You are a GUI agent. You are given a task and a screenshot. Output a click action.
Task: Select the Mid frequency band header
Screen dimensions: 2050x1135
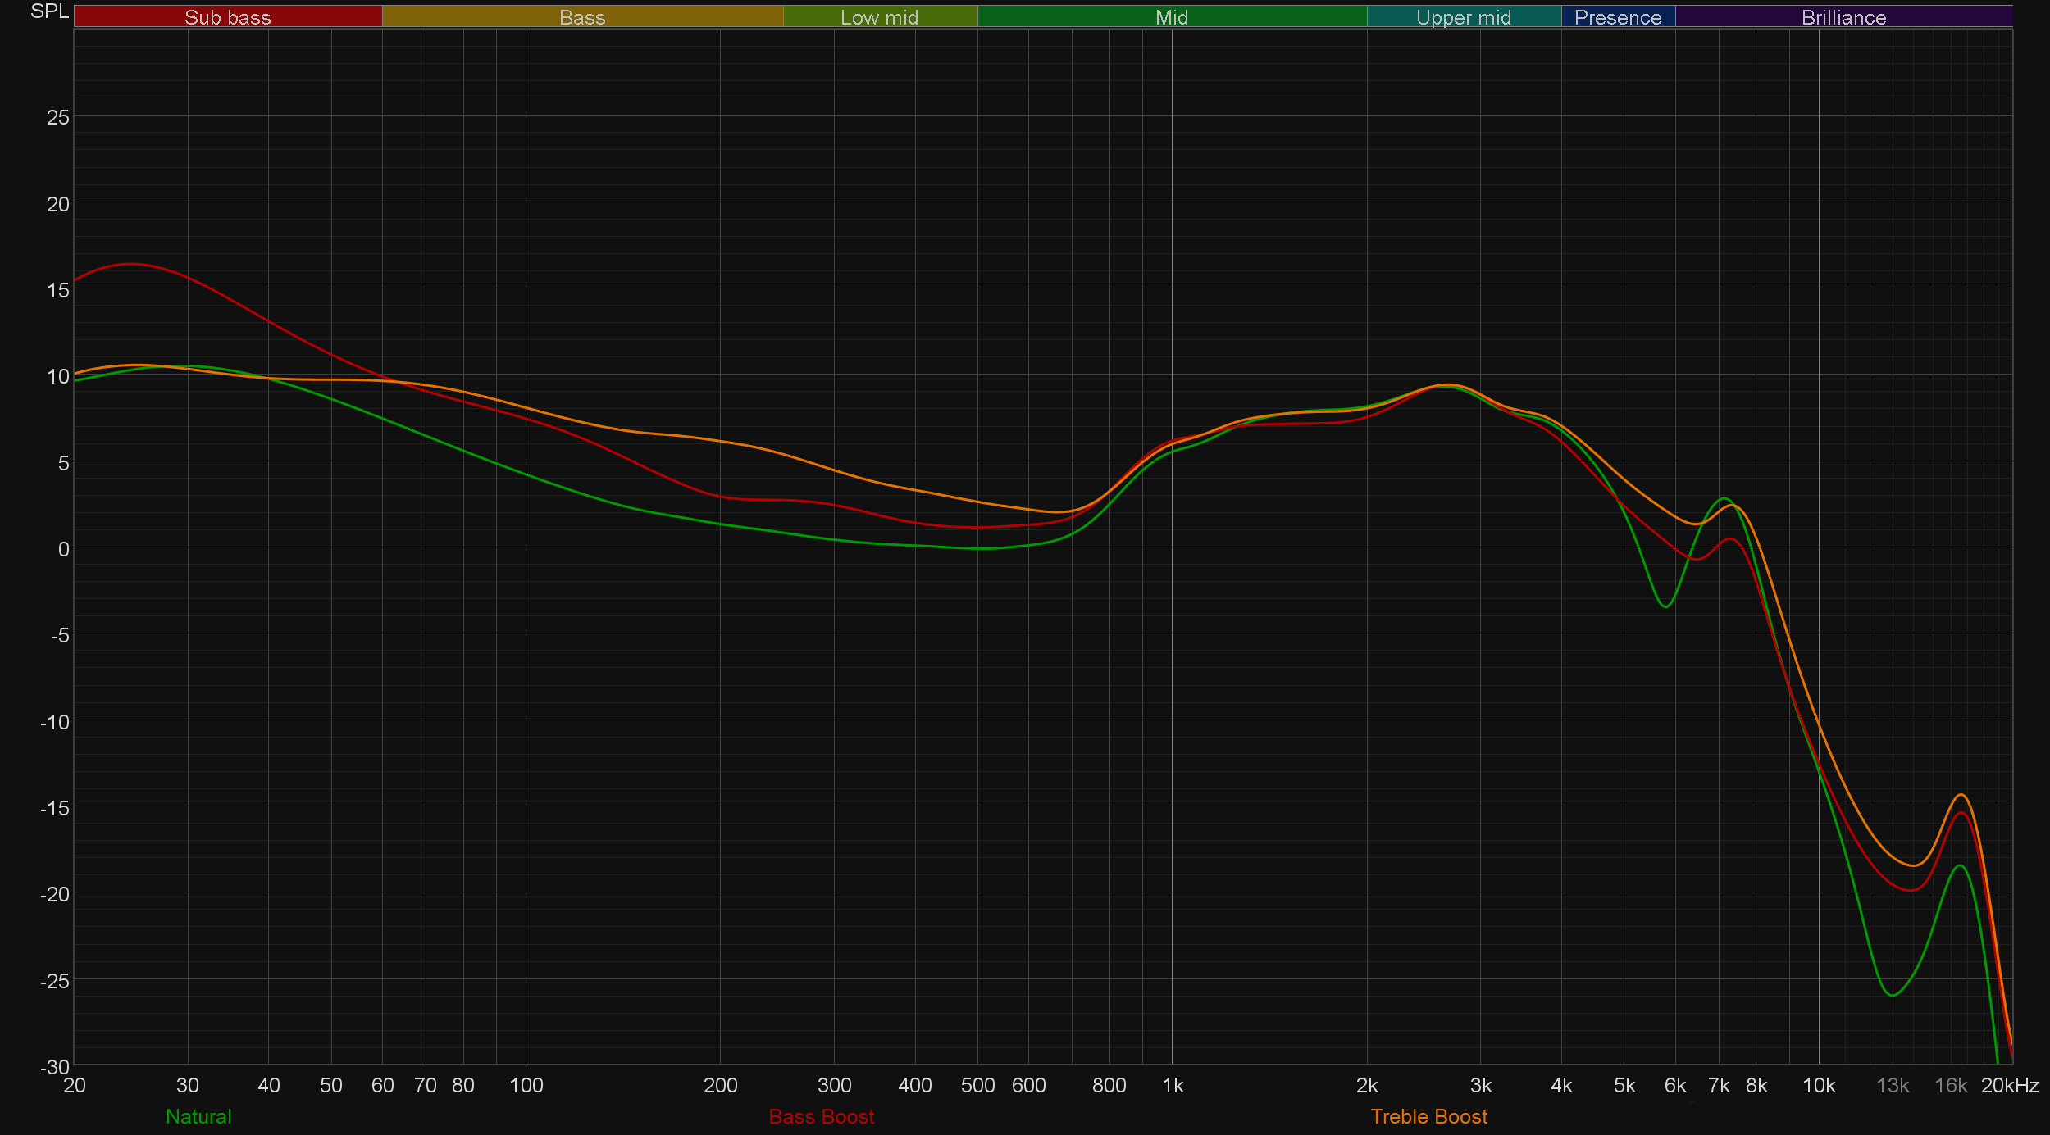(1172, 17)
